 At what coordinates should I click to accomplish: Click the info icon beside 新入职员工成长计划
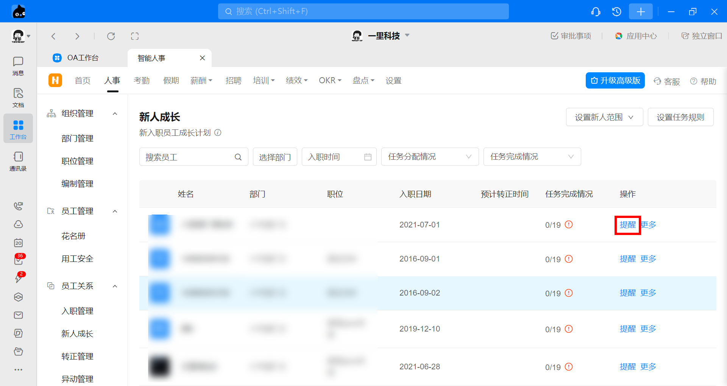(218, 133)
